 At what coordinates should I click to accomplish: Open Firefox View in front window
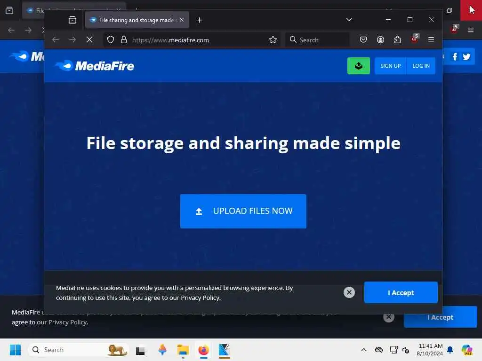click(x=72, y=20)
